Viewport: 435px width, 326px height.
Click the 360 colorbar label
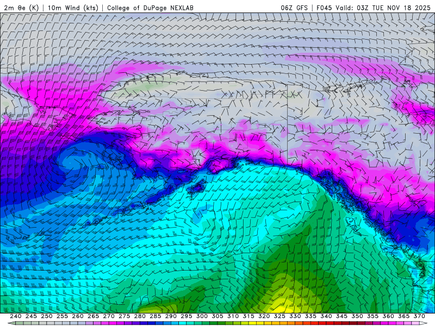[388, 316]
